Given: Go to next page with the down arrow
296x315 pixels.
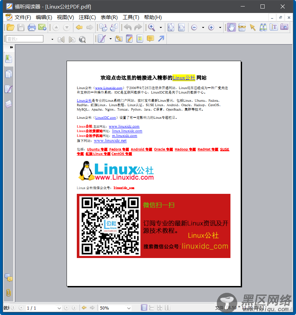Looking at the screenshot, I should tap(67, 27).
